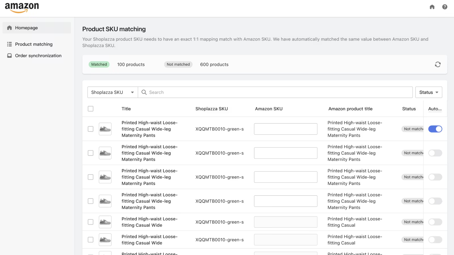Click the refresh sync icon
Viewport: 454px width, 255px height.
coord(438,65)
